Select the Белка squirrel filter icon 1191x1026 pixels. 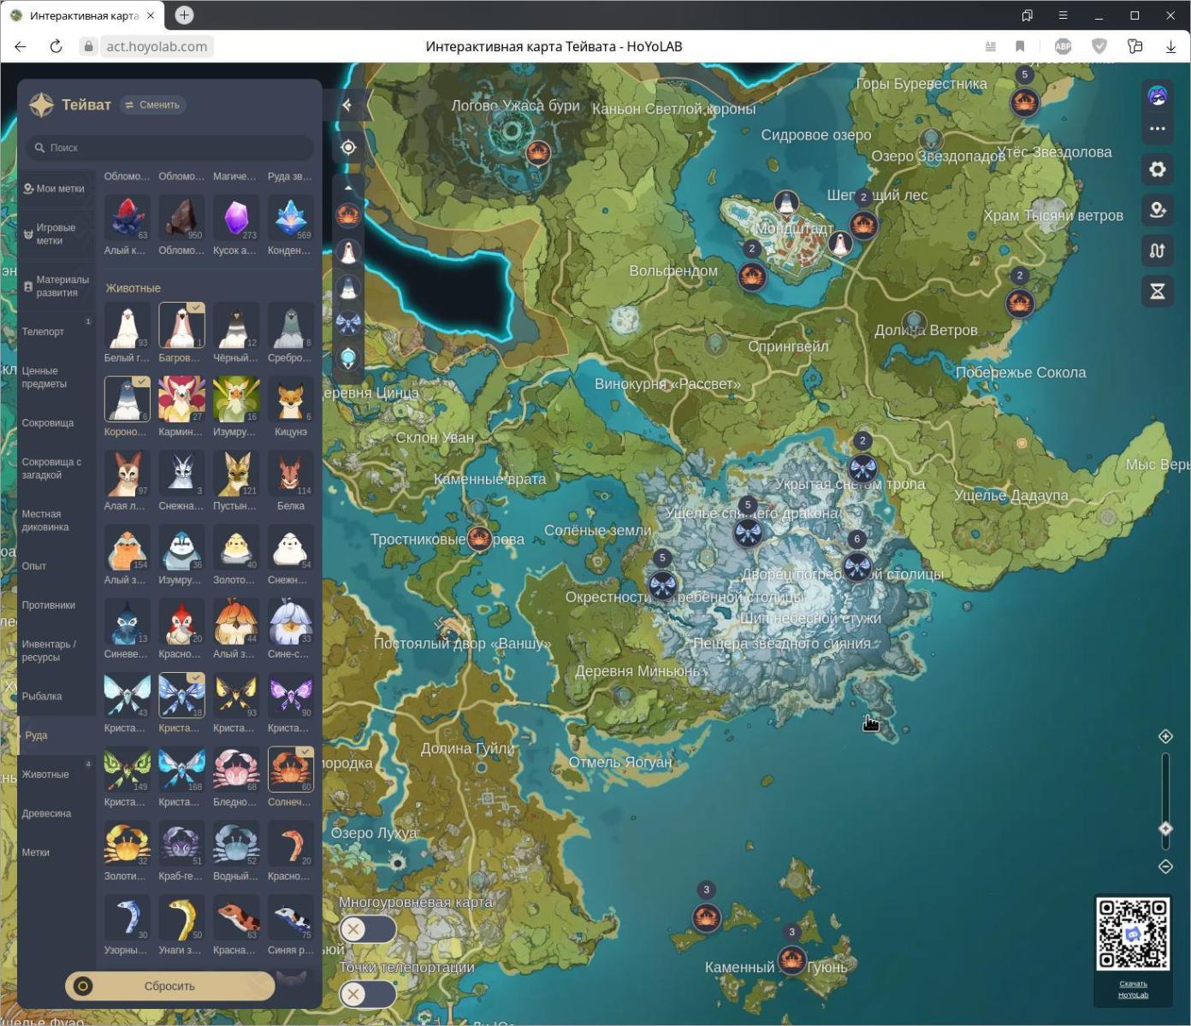[x=291, y=474]
